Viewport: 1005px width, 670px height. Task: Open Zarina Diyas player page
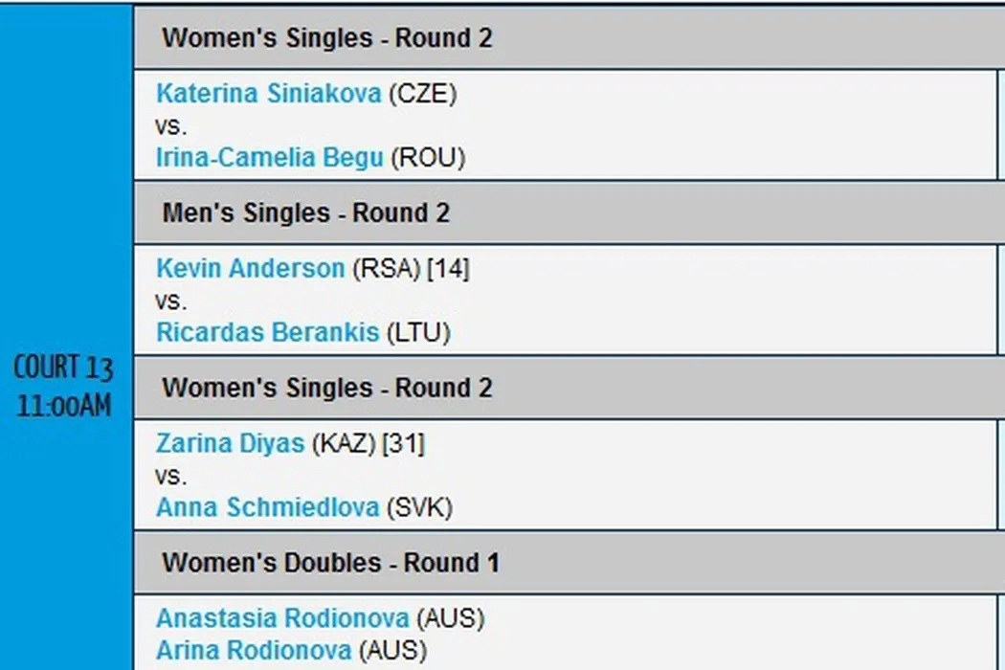[230, 444]
